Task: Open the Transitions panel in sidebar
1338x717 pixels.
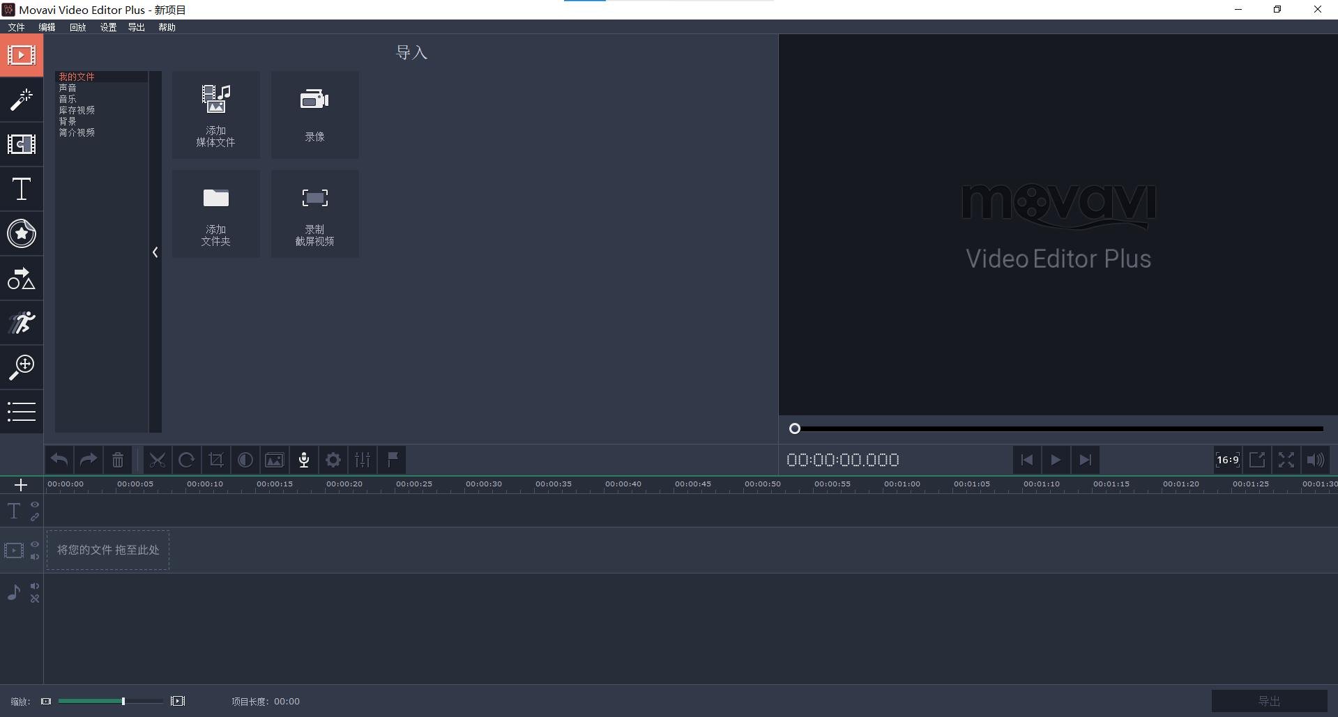Action: click(x=22, y=144)
